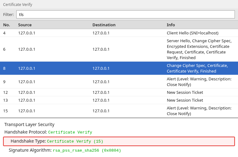Select packet 15 Close Notify alert row
Image resolution: width=238 pixels, height=157 pixels.
pos(119,111)
